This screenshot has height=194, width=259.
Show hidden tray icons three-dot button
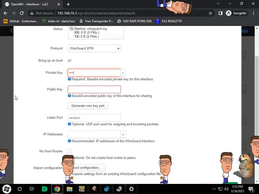click(214, 189)
